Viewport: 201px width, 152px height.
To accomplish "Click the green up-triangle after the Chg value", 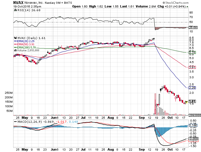I will [188, 7].
